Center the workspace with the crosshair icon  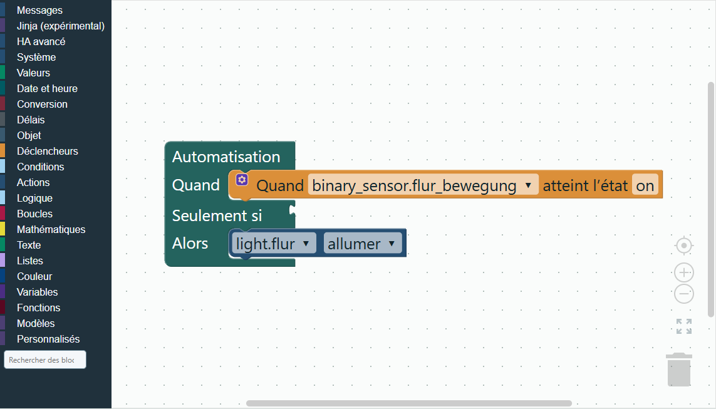684,246
